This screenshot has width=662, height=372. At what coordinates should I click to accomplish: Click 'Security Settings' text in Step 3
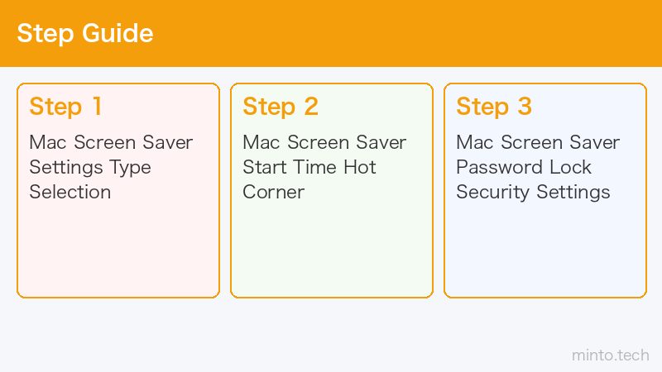[x=533, y=193]
